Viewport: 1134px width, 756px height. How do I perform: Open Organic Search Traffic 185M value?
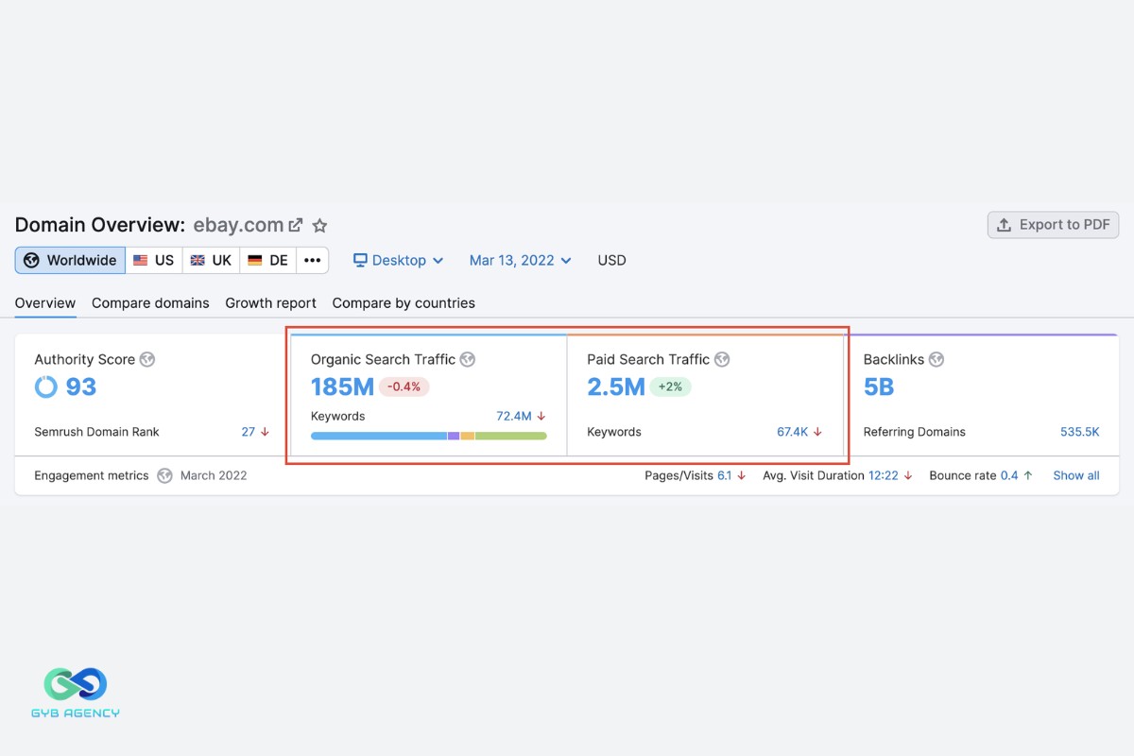(343, 387)
